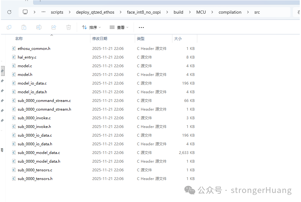Click the C source icon beside hal_entry.c
Viewport: 301px width, 202px height.
click(x=14, y=57)
